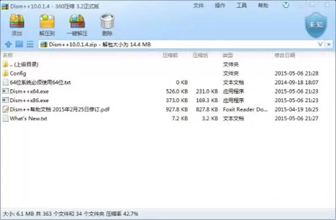Click the 360压缩 app icon in title bar
The image size is (336, 220).
[x=5, y=6]
